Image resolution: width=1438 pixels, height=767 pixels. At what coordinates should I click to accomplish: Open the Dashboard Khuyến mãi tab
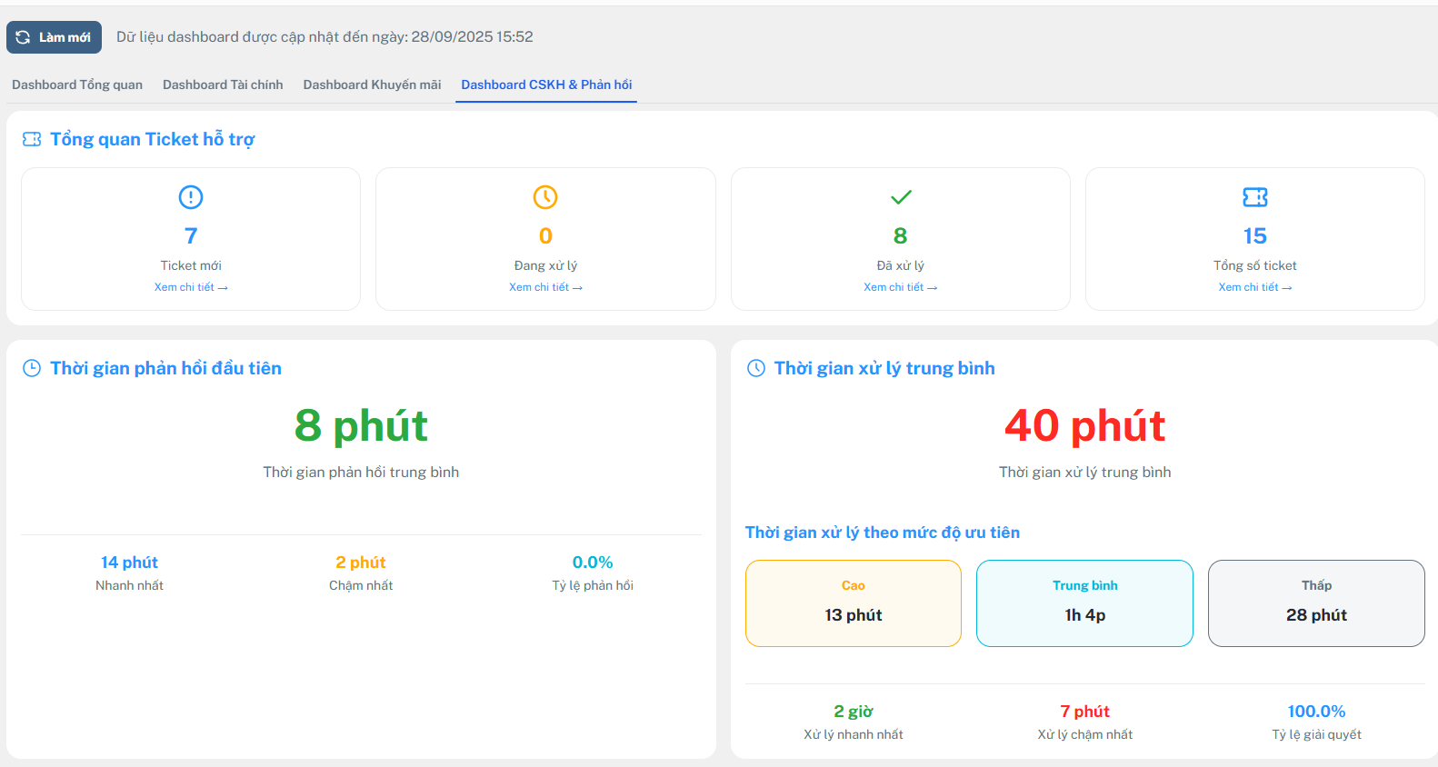pyautogui.click(x=372, y=85)
